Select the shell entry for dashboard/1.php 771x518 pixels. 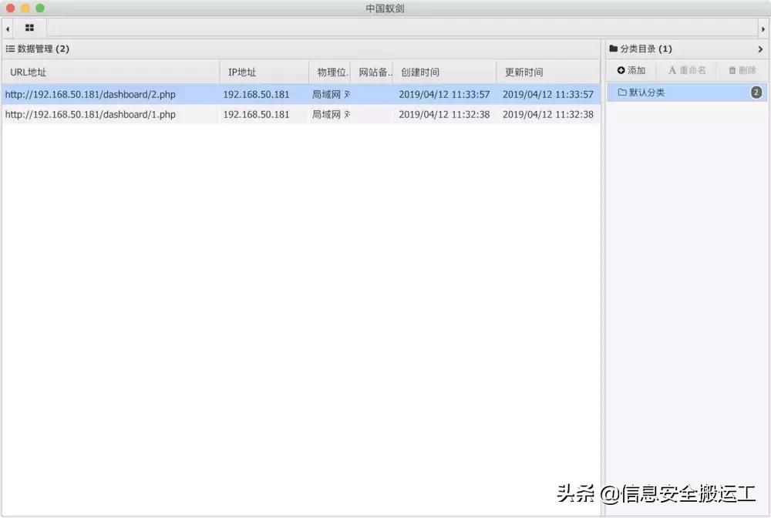pyautogui.click(x=108, y=114)
